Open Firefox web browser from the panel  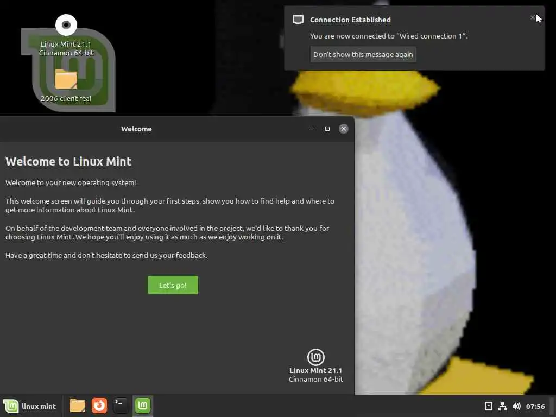point(99,406)
